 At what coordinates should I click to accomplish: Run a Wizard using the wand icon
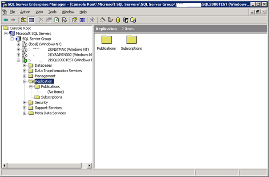tap(103, 20)
